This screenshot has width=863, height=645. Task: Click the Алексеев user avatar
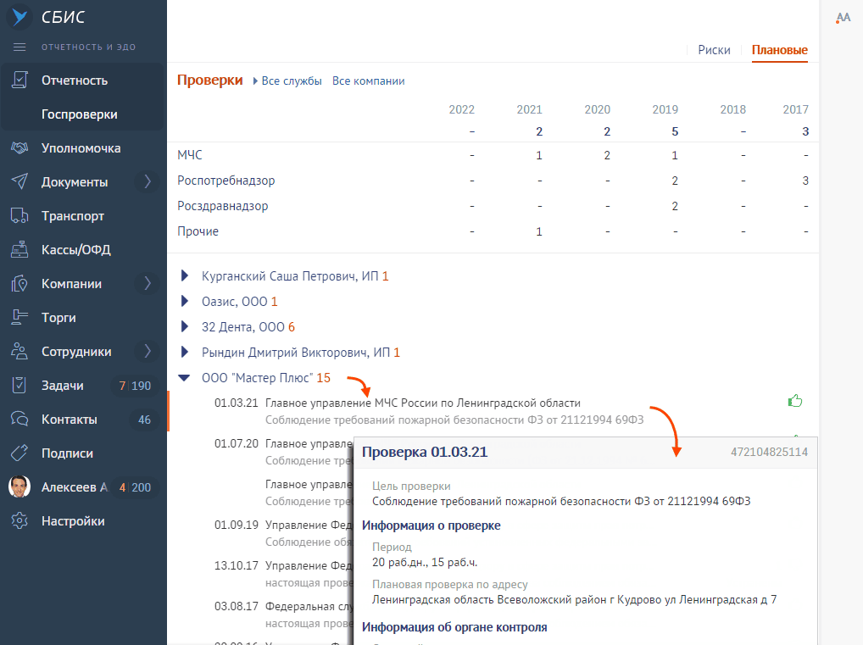19,487
